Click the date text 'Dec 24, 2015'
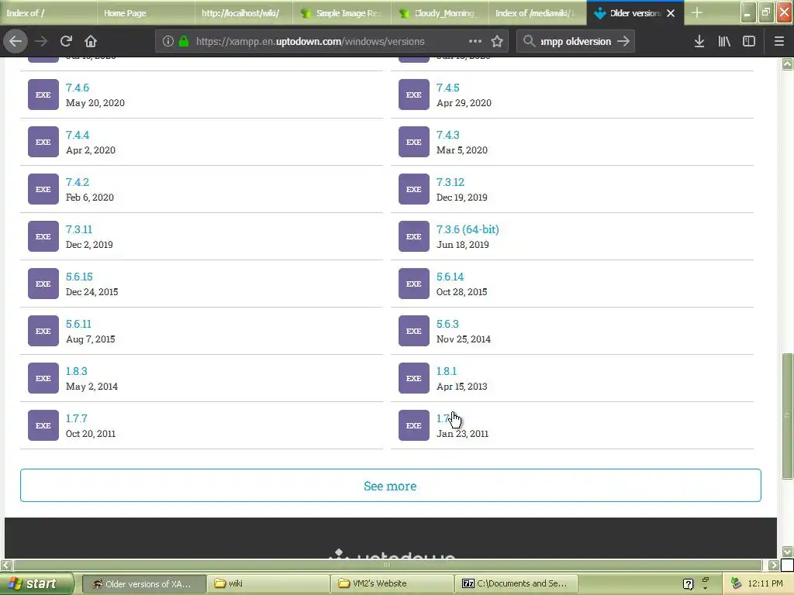 click(x=91, y=292)
